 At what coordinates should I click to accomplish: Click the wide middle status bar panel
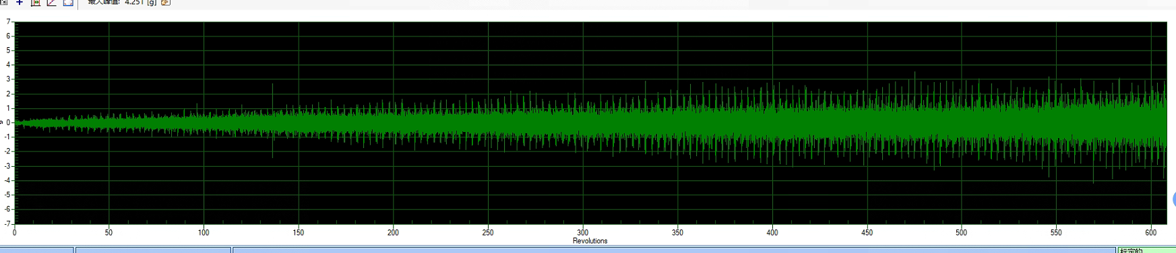point(674,250)
